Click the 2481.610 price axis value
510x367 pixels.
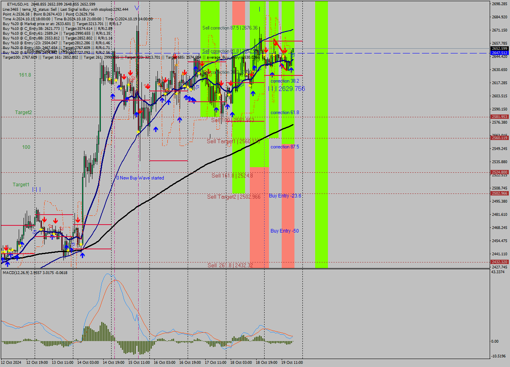coord(500,215)
